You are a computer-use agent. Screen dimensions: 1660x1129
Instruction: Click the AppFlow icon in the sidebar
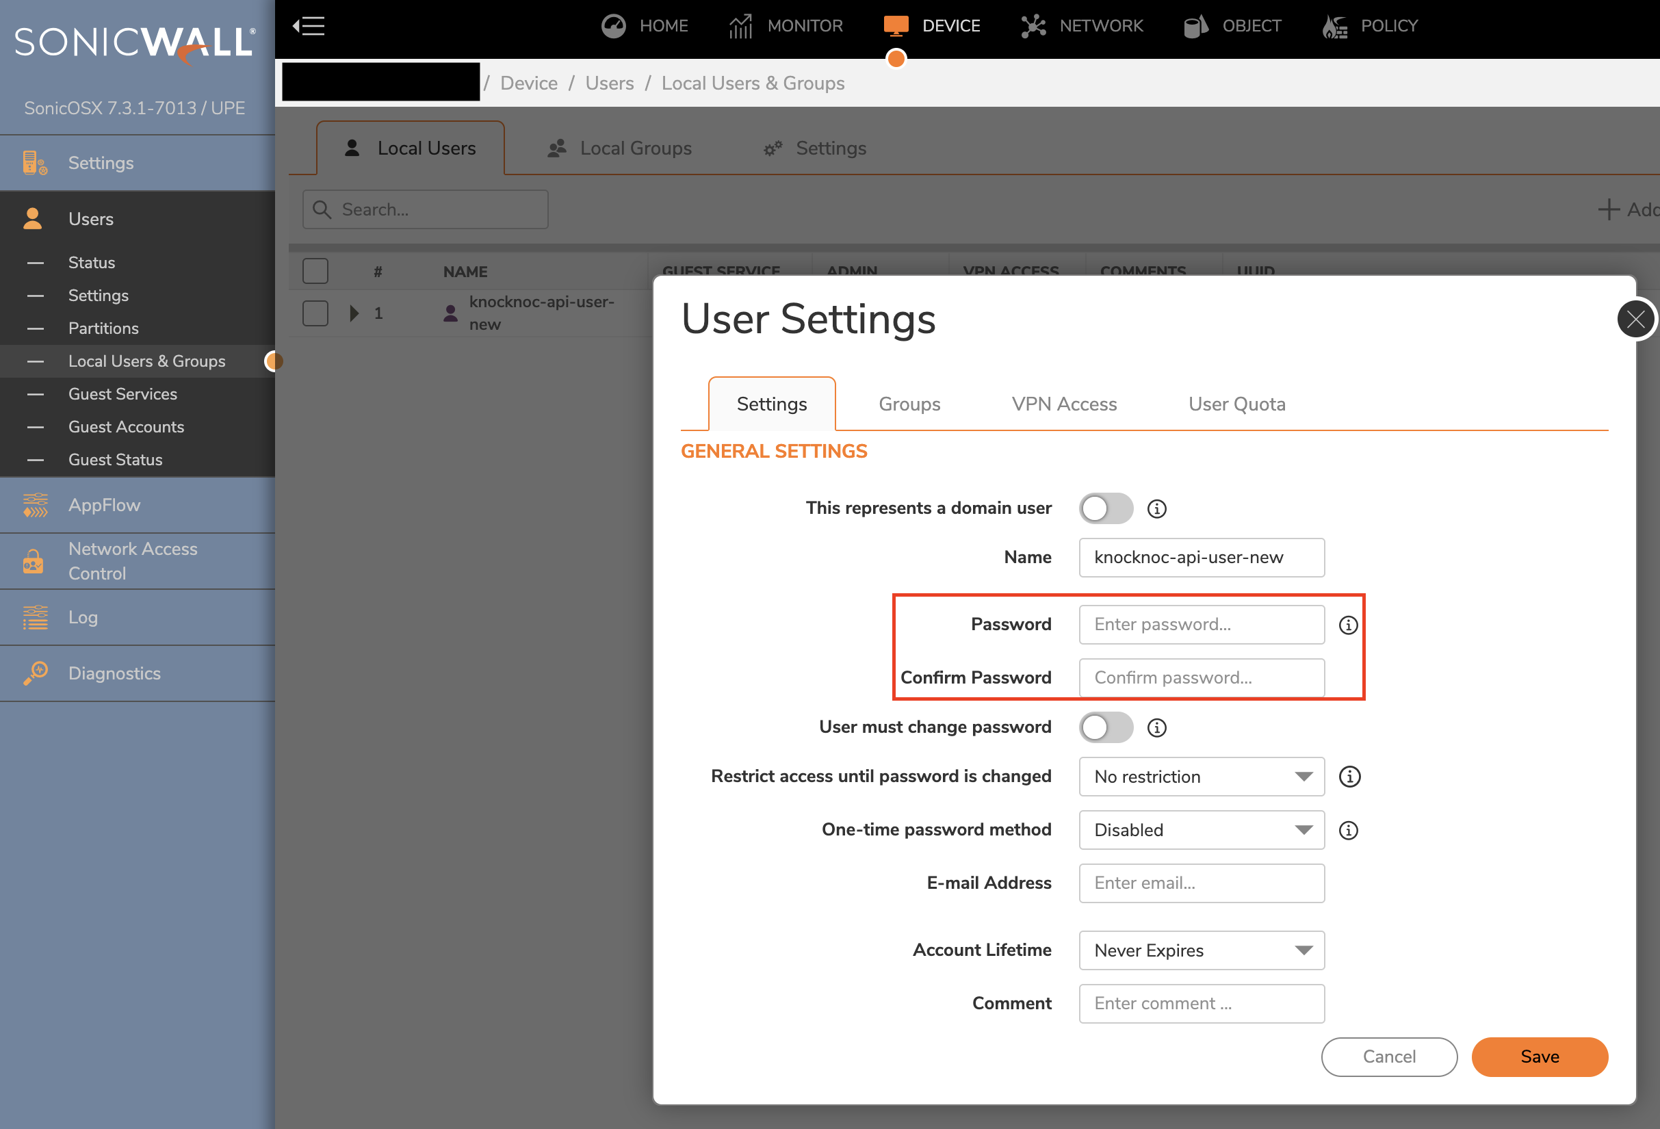[x=35, y=505]
